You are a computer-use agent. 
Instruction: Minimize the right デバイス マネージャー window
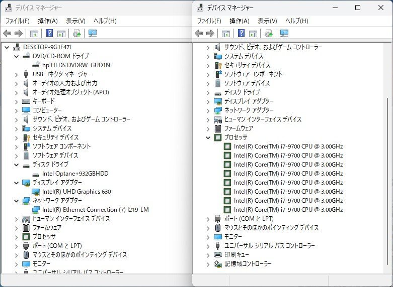[335, 8]
